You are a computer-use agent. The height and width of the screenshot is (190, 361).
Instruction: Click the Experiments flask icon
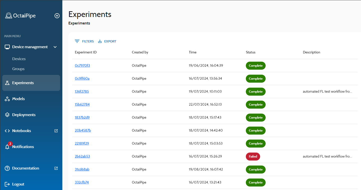7,83
